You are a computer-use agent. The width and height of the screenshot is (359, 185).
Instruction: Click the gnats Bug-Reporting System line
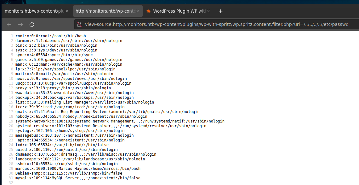coord(107,112)
